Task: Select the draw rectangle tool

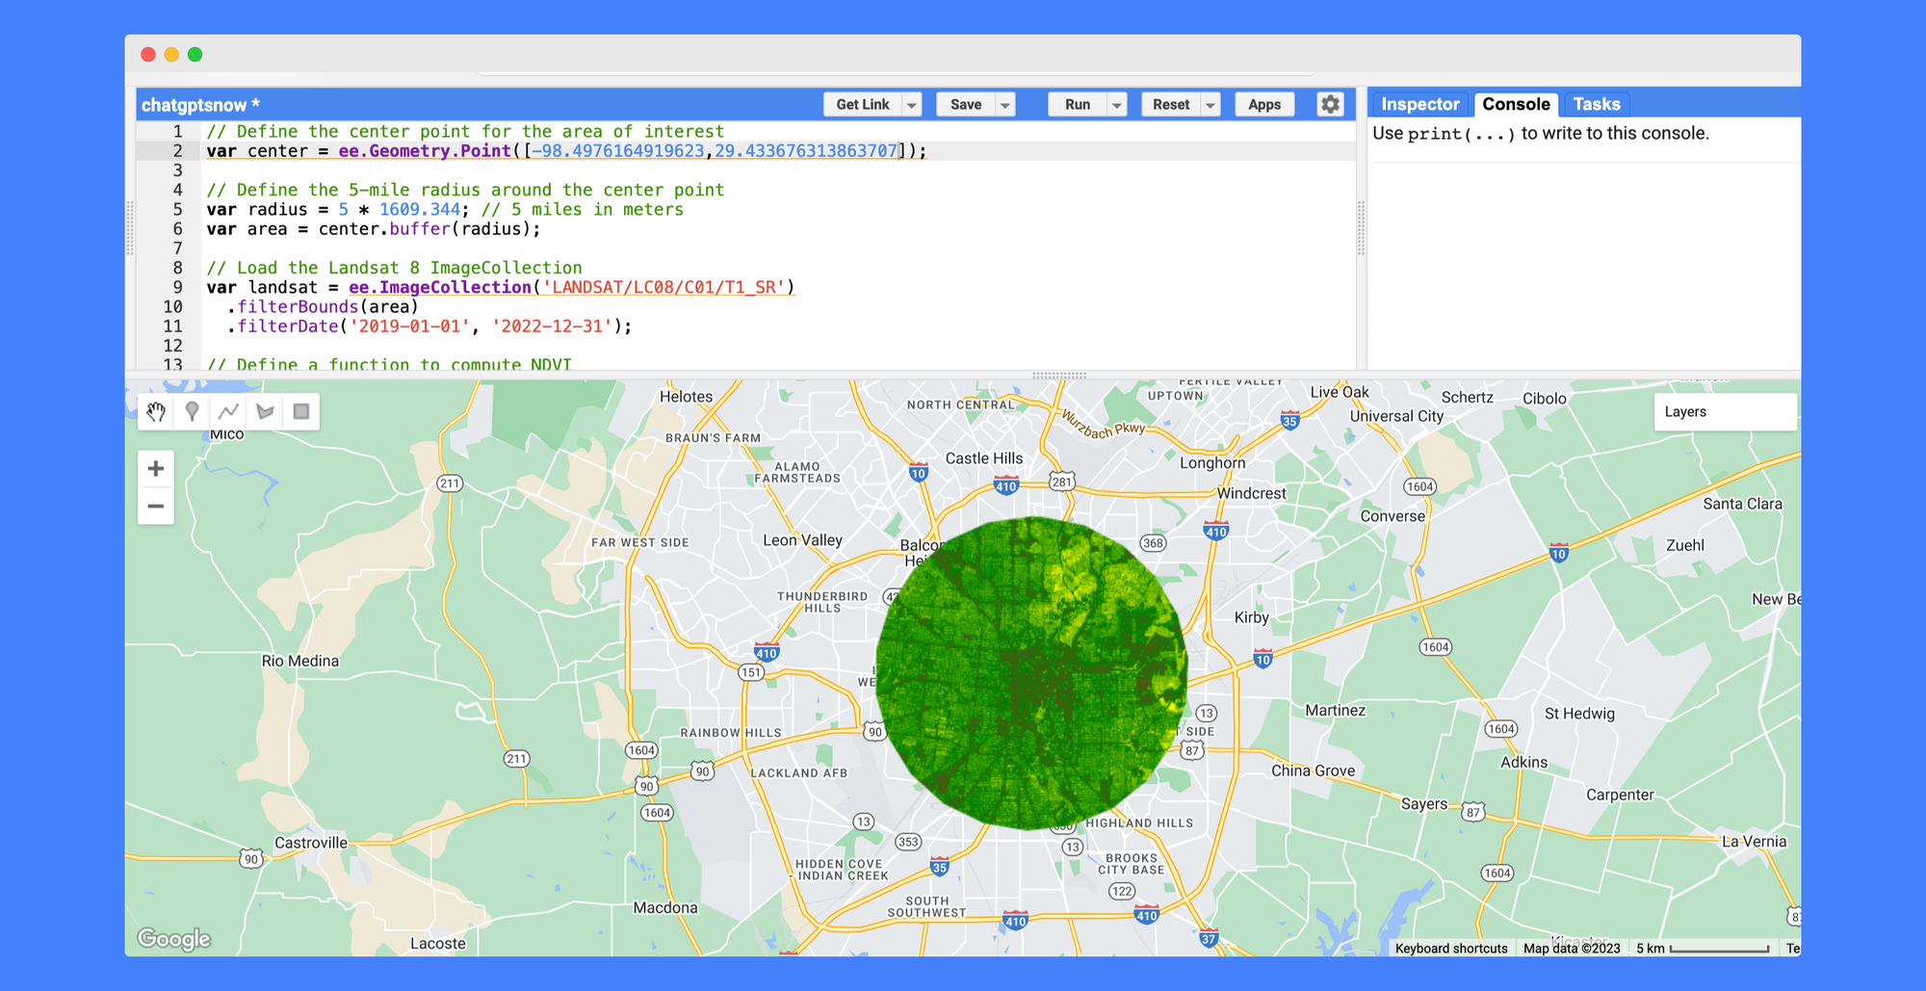Action: click(x=301, y=412)
